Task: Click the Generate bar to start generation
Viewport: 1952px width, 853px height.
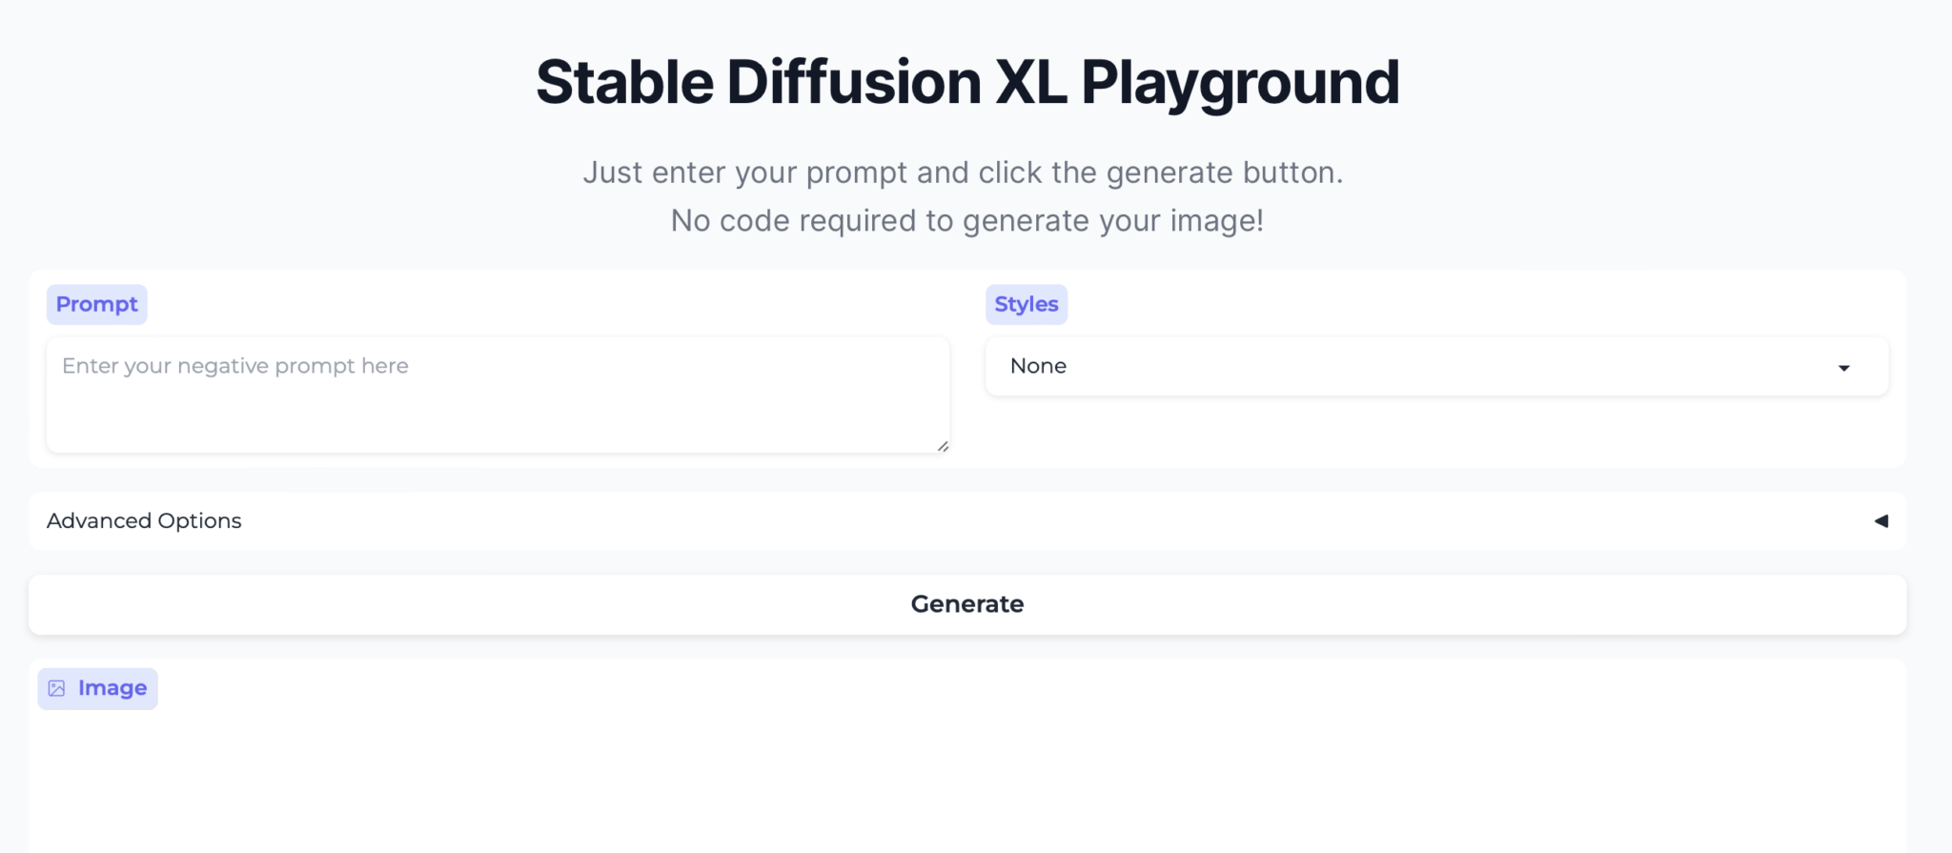Action: 967,603
